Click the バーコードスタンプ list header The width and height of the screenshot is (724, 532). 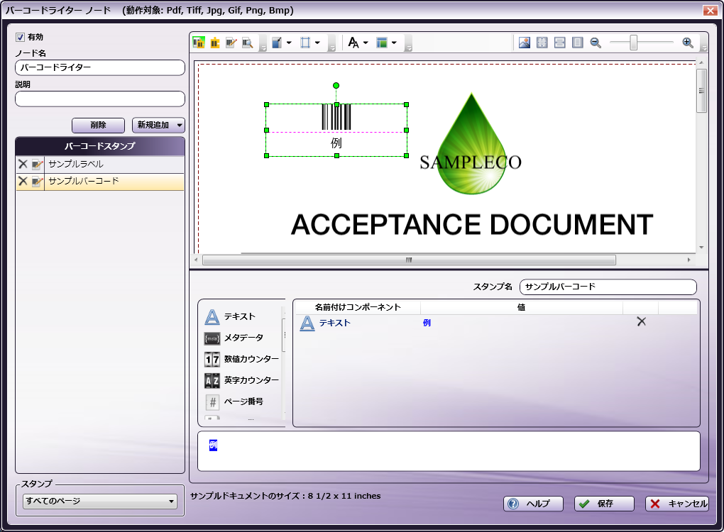pos(100,146)
